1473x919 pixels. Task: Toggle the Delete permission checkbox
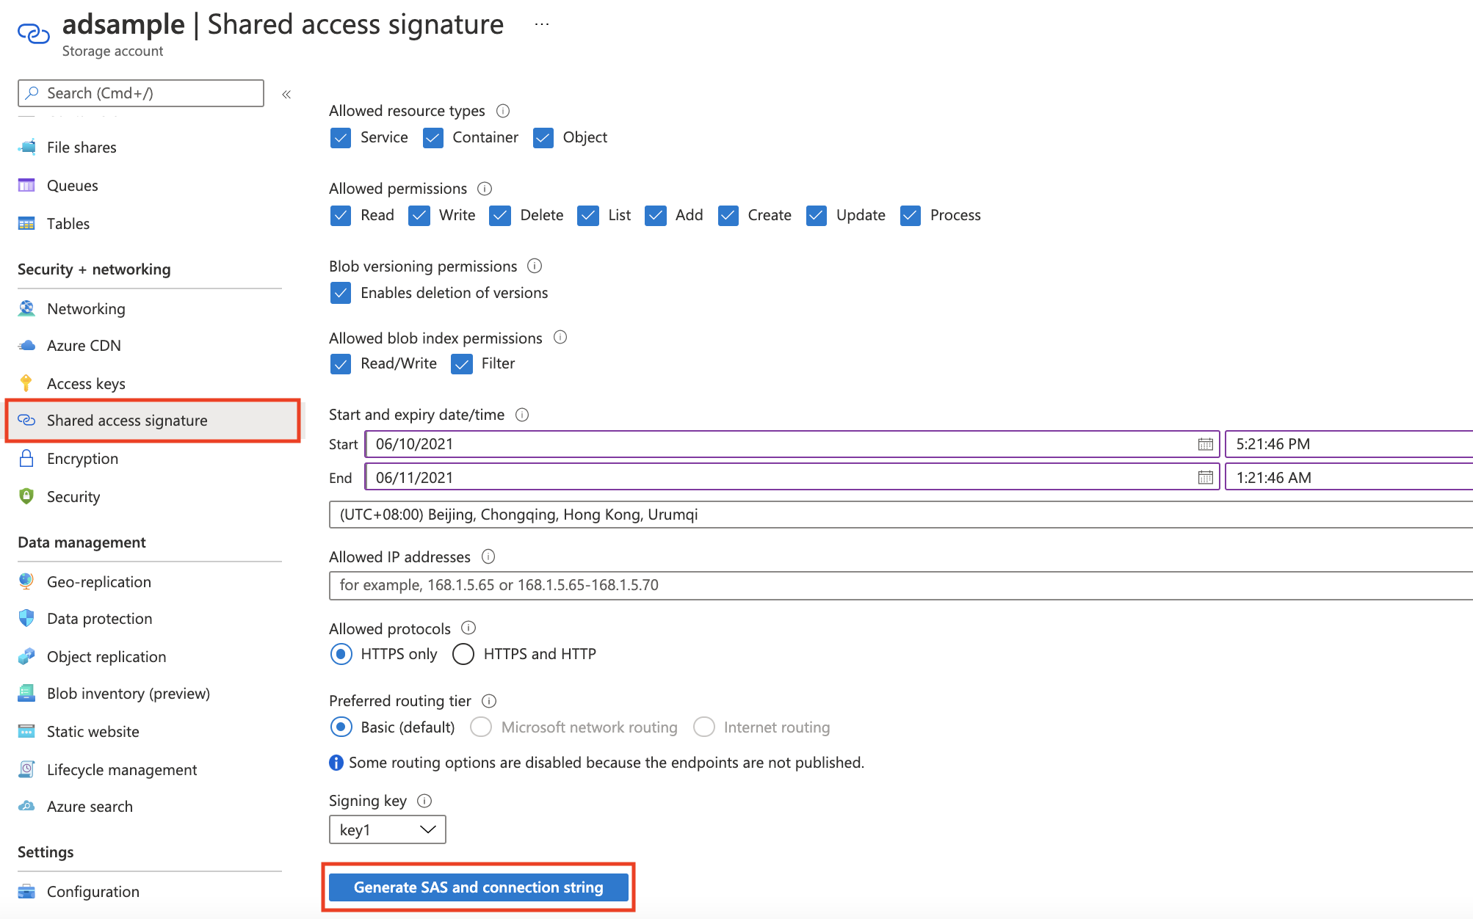(x=498, y=215)
